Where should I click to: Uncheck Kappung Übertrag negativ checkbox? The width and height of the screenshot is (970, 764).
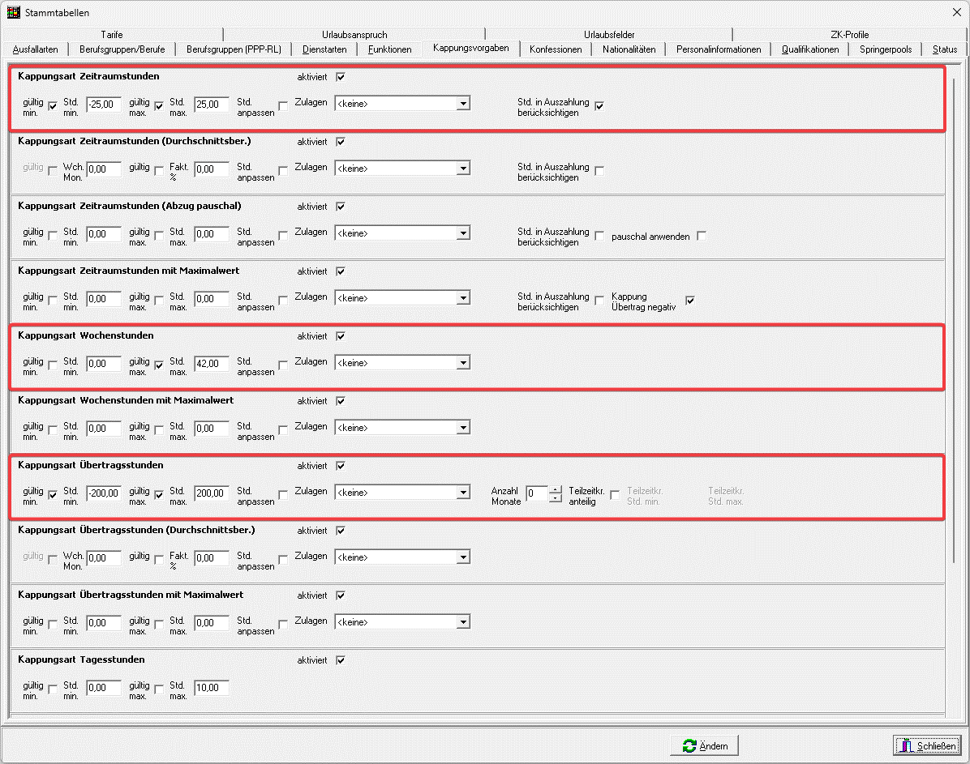690,301
